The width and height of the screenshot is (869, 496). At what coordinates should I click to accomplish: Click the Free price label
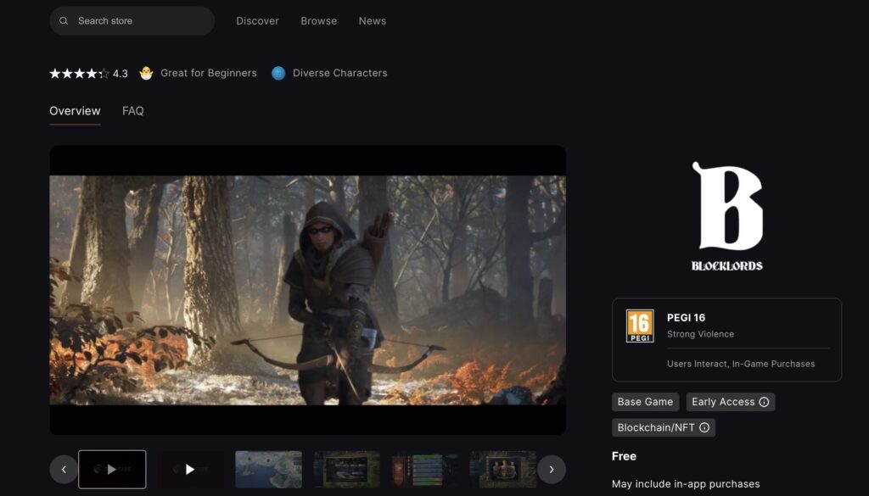624,456
